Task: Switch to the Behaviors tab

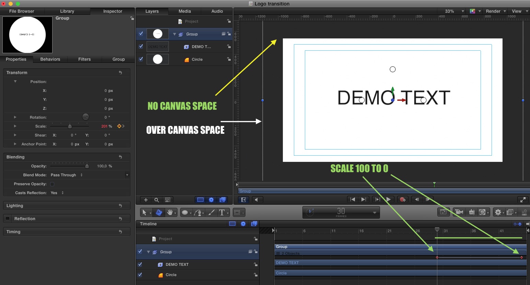Action: [x=50, y=59]
